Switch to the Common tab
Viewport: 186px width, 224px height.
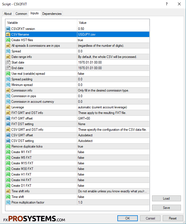click(21, 14)
